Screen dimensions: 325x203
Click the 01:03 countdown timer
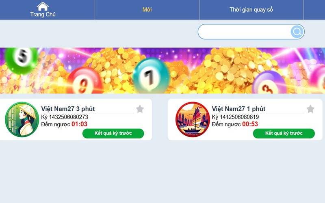point(79,124)
